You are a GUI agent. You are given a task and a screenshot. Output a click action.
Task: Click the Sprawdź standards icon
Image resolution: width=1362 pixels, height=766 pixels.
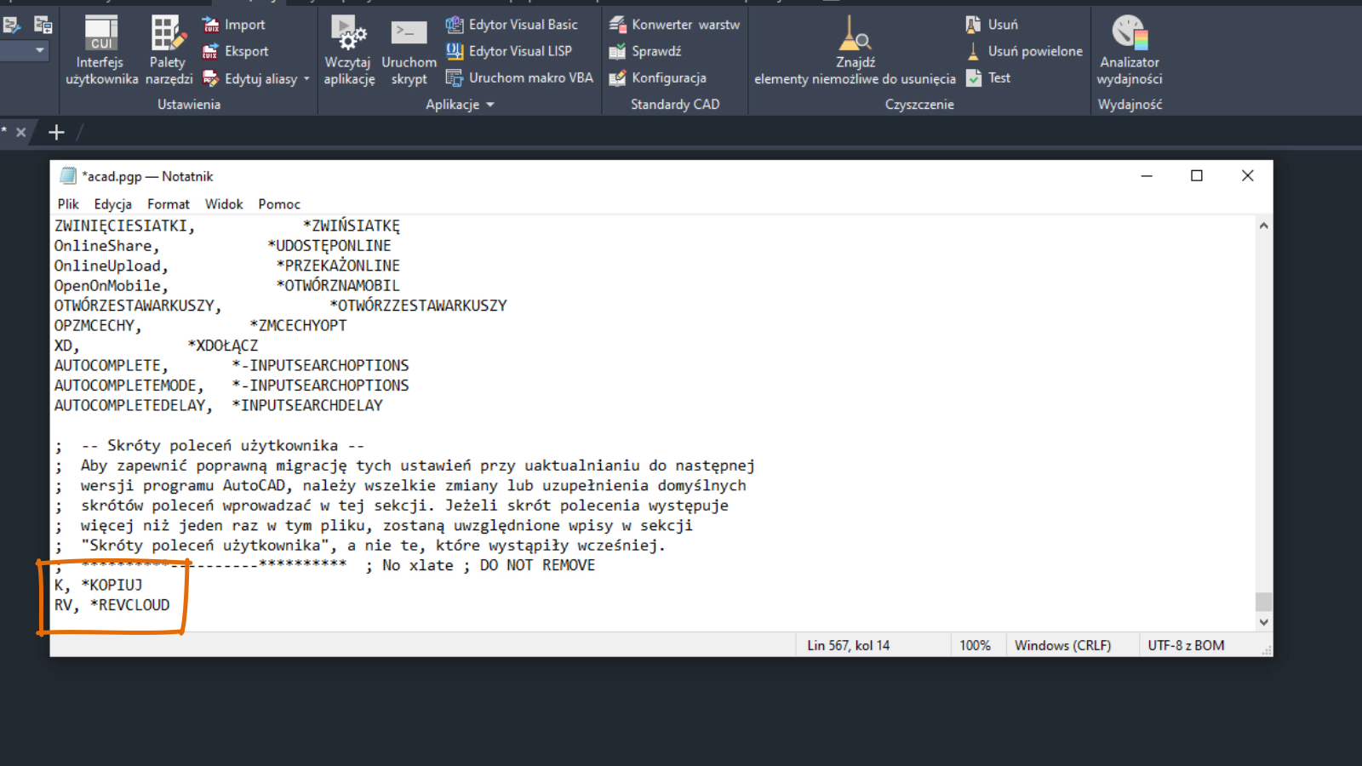click(617, 51)
